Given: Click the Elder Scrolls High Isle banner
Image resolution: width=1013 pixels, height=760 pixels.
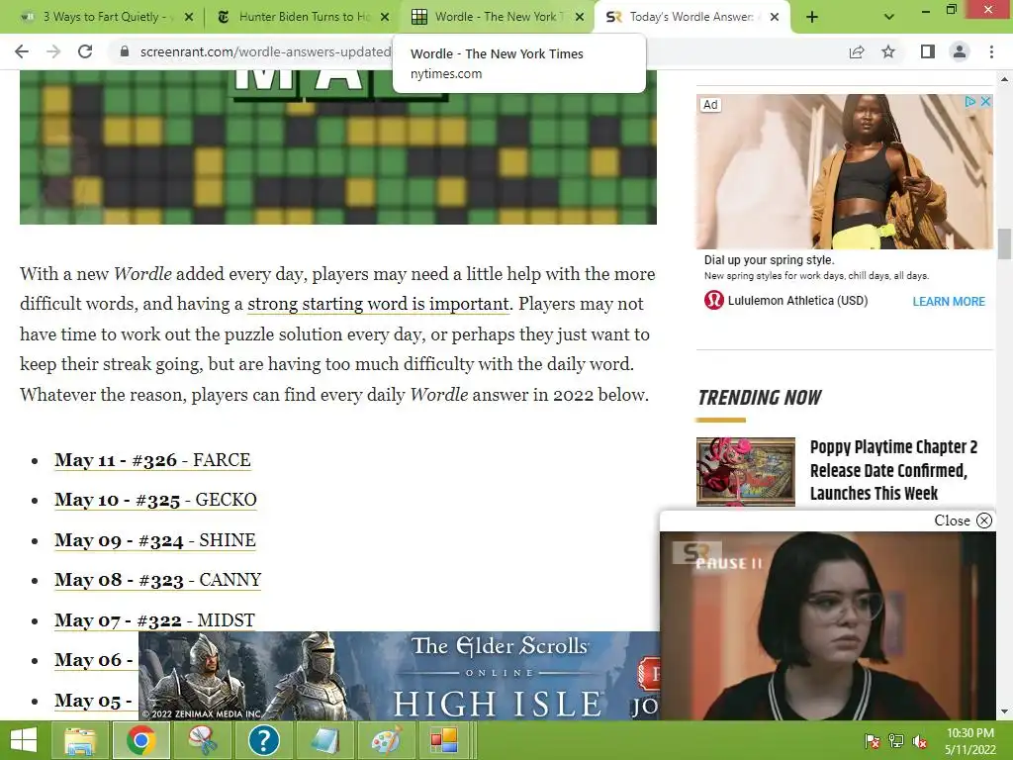Looking at the screenshot, I should click(400, 676).
